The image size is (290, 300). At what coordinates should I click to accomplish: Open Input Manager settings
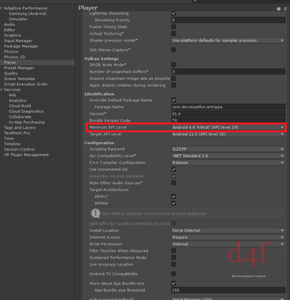[18, 41]
